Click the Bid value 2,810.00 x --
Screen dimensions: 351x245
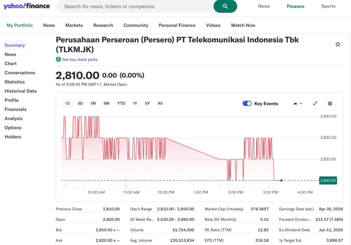point(108,230)
